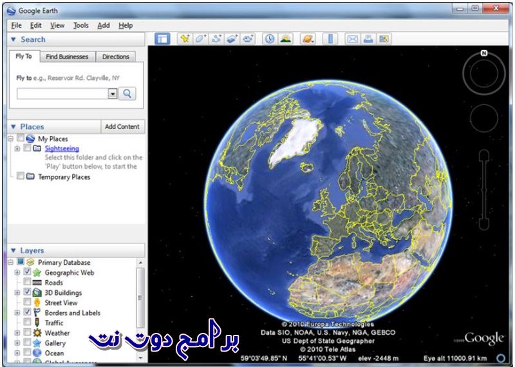Viewport: 515px width, 367px height.
Task: Open the Edit menu
Action: [x=36, y=25]
